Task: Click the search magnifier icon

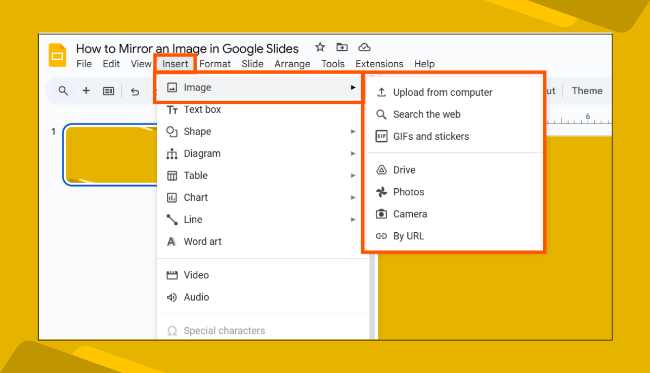Action: pos(63,91)
